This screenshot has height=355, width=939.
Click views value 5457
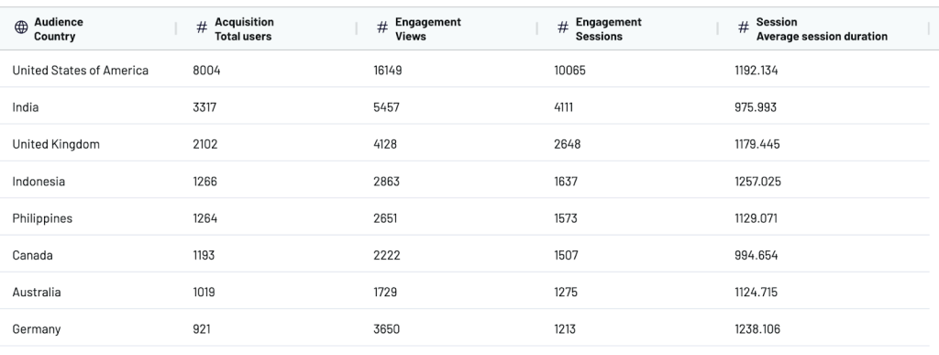pyautogui.click(x=386, y=107)
